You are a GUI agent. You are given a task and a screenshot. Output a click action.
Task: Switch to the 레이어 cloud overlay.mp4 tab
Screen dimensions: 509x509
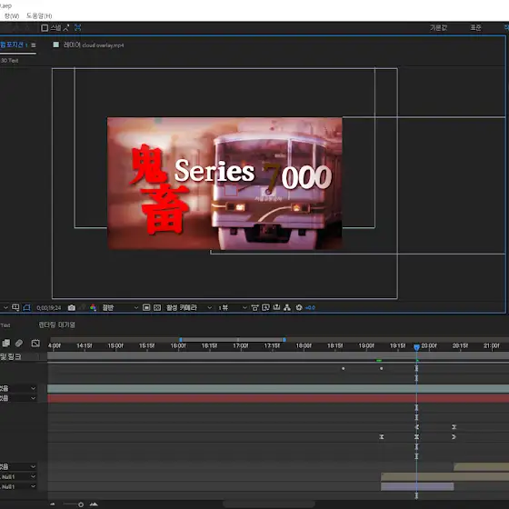point(94,45)
